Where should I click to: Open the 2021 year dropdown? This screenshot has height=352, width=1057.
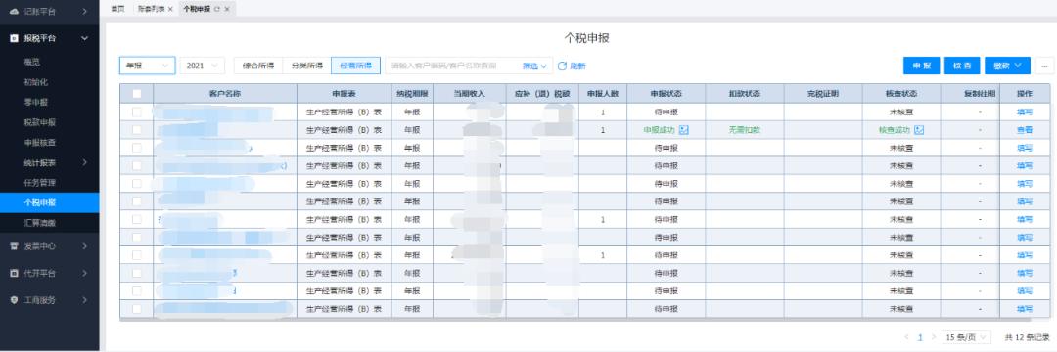203,66
